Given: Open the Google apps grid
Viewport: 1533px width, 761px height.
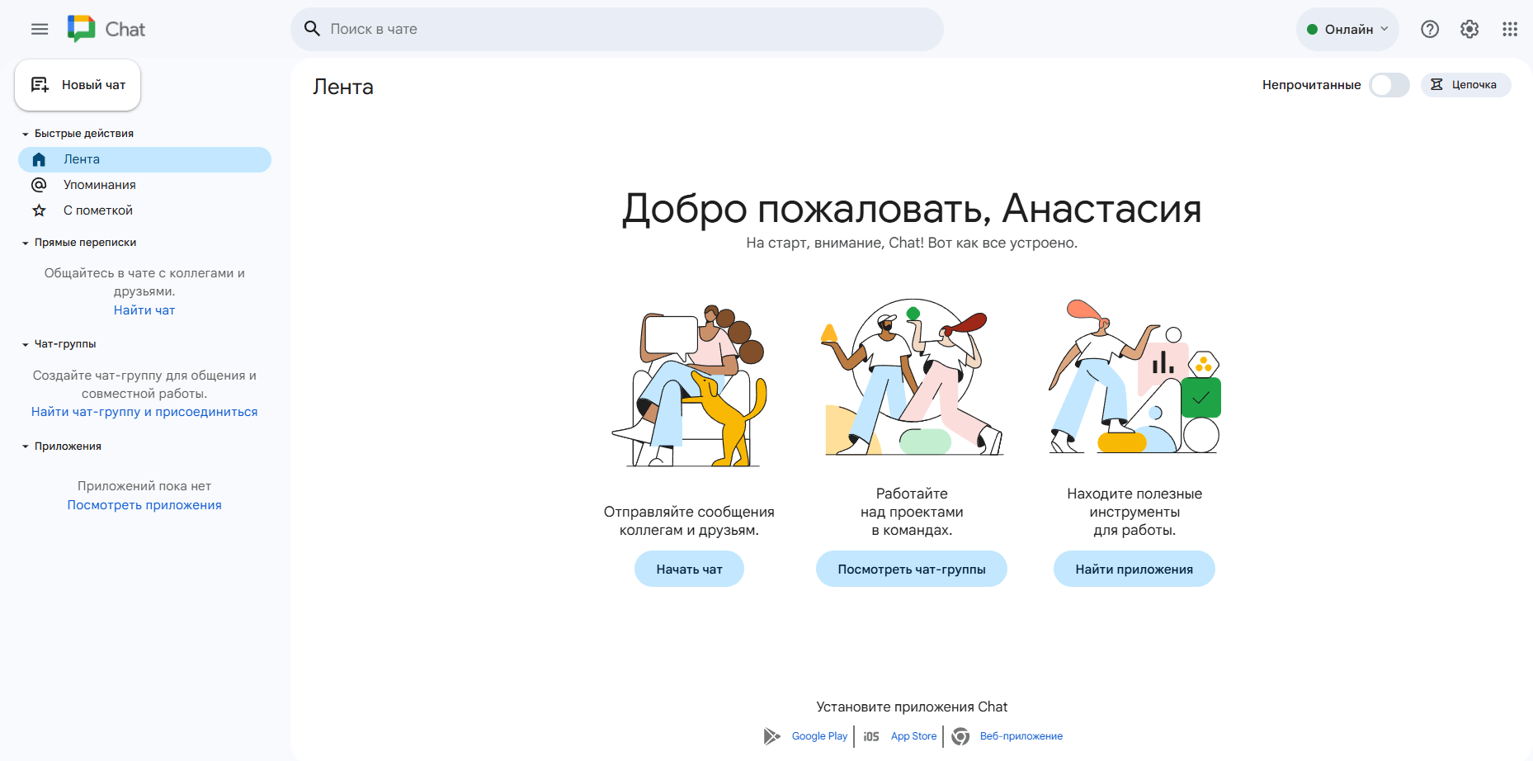Looking at the screenshot, I should (x=1510, y=29).
